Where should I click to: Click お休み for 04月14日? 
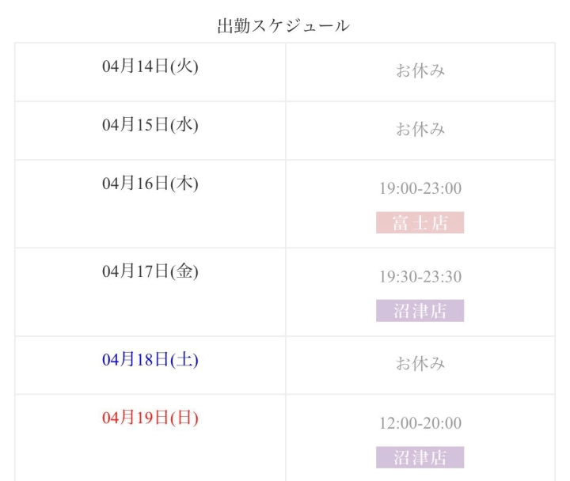click(420, 71)
